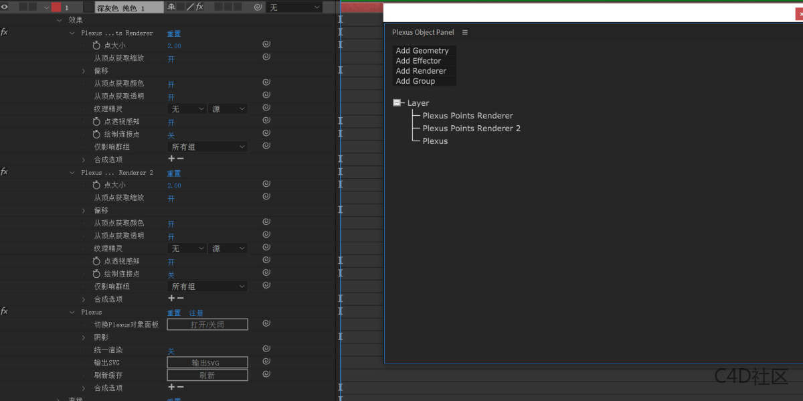
Task: Click plus icon in first 合成选项 row
Action: 171,159
